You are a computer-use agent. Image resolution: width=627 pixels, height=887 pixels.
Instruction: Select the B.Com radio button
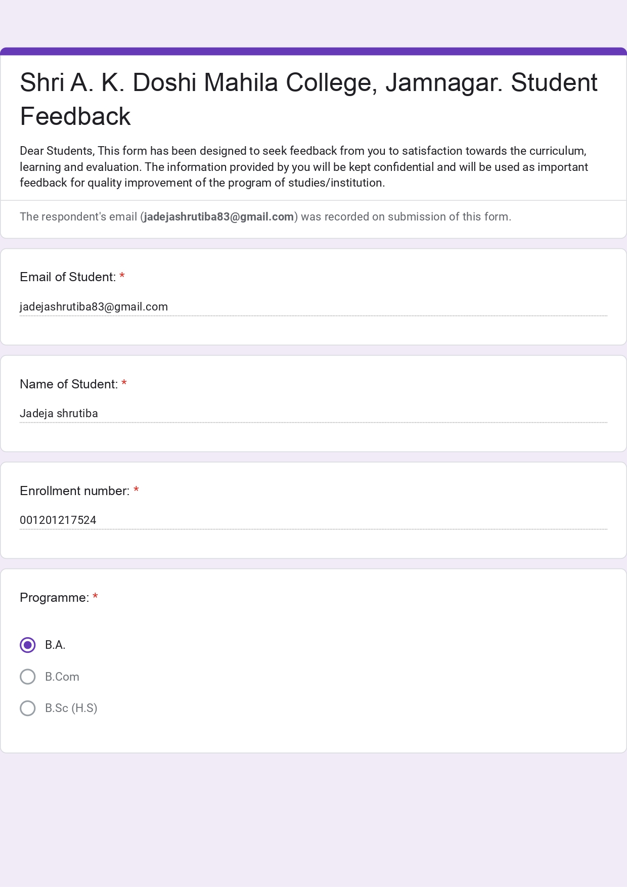28,677
